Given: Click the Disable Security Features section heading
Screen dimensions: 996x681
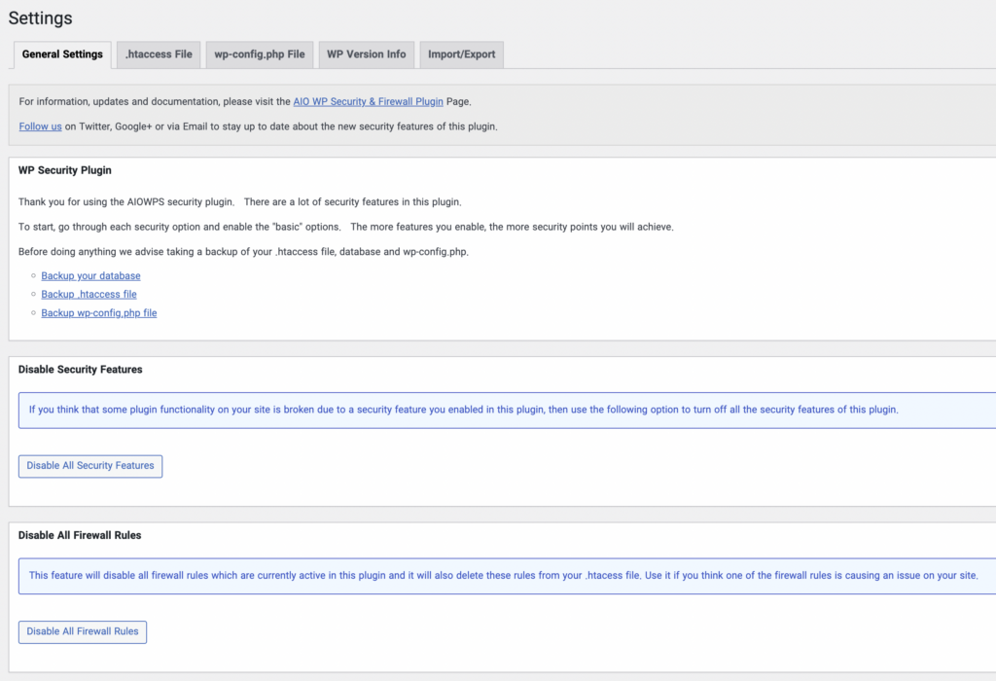Looking at the screenshot, I should click(x=80, y=369).
